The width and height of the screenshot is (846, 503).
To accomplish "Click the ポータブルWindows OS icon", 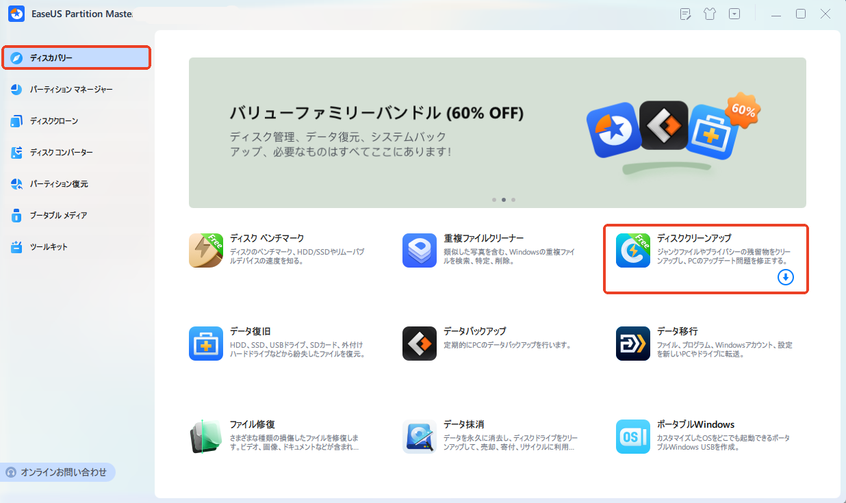I will tap(633, 437).
